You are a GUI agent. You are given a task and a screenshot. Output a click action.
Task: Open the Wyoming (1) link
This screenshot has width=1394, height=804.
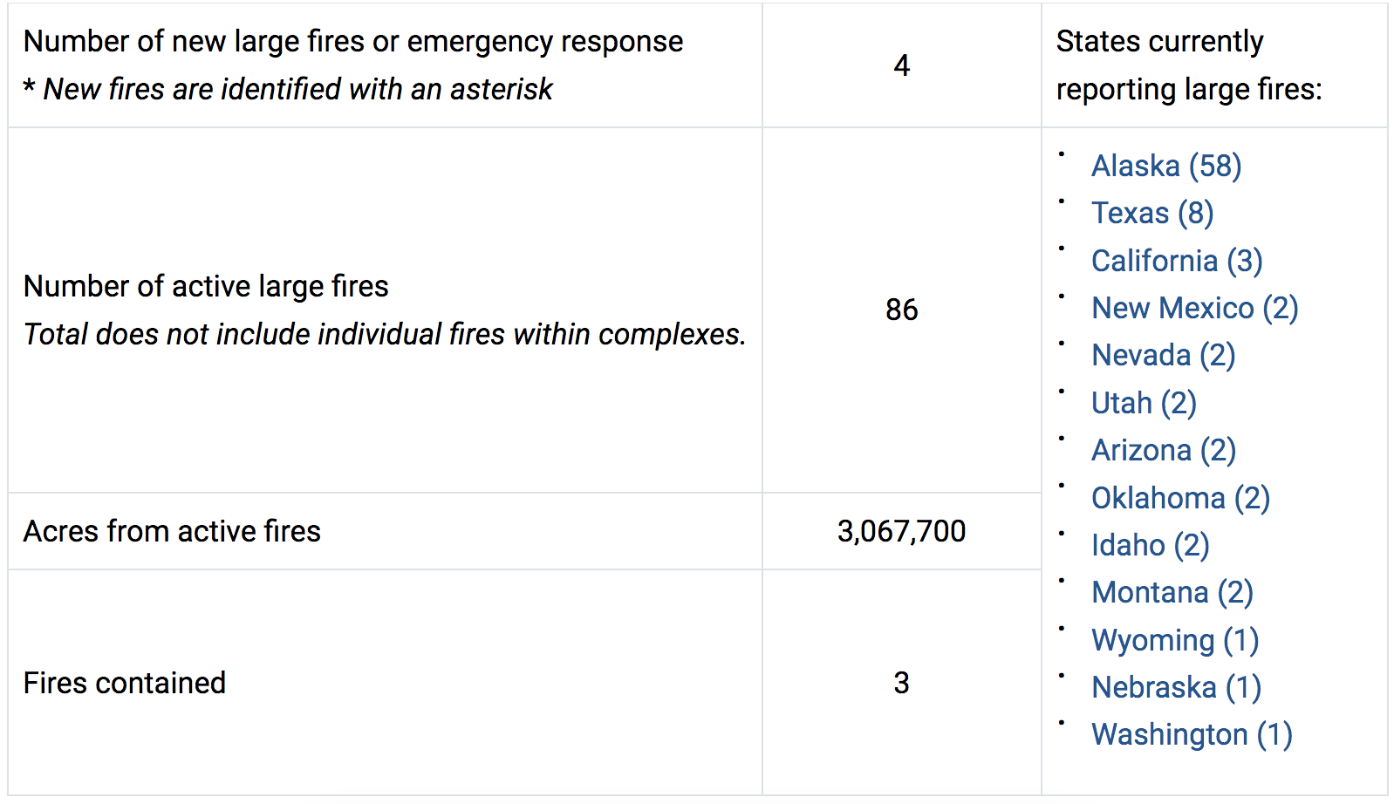(1174, 640)
